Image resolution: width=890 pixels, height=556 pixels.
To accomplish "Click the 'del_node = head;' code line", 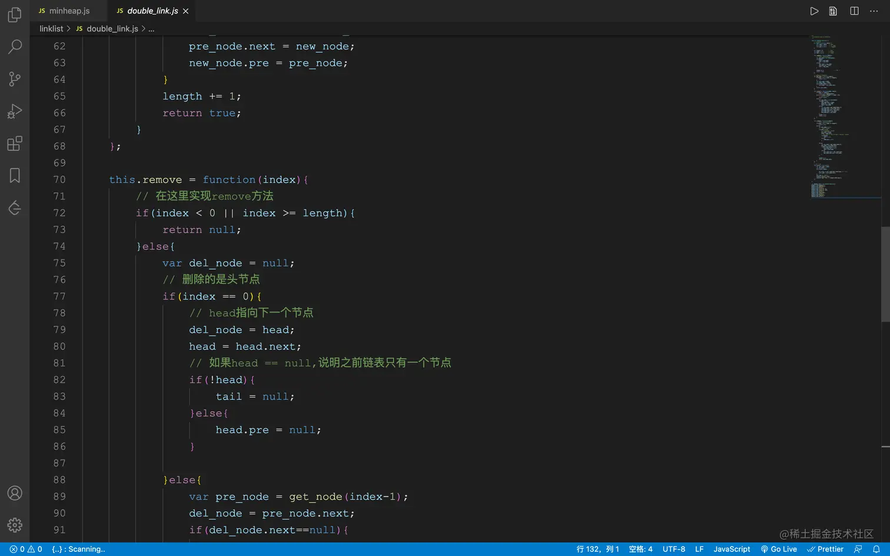I will point(242,329).
